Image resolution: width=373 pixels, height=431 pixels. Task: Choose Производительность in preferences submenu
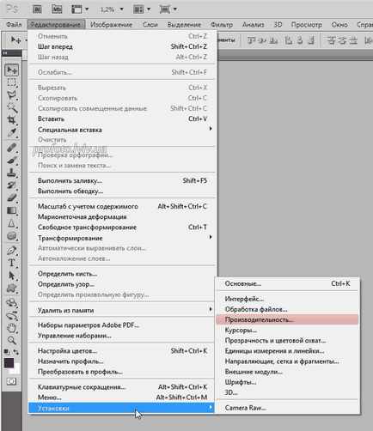(287, 319)
